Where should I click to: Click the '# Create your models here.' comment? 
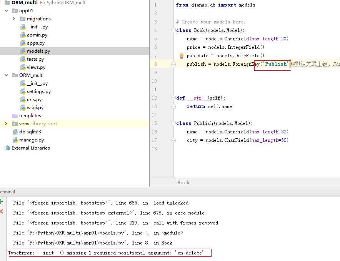210,22
